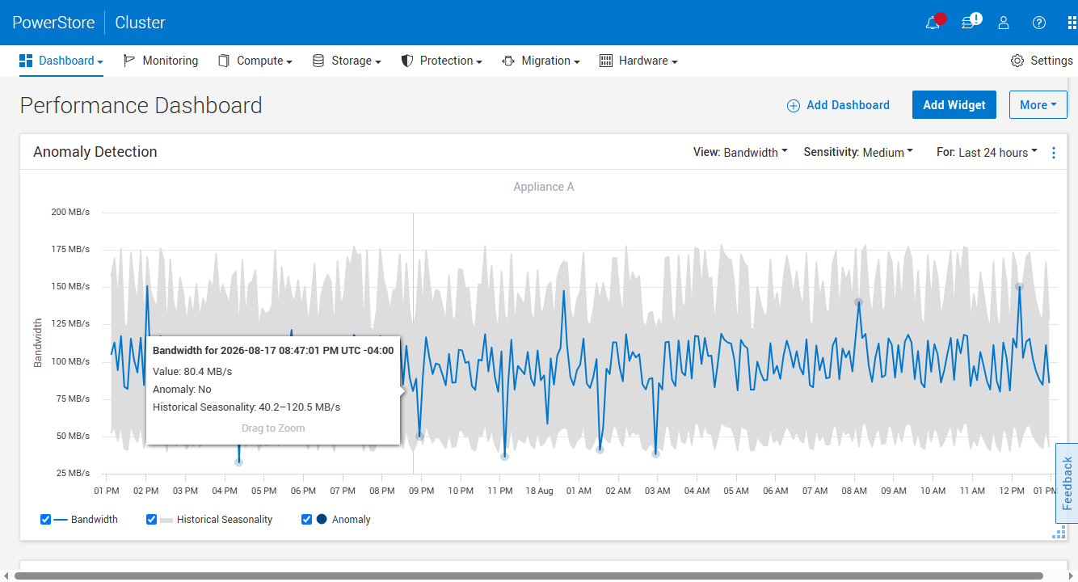This screenshot has height=582, width=1078.
Task: Click the PowerStore logo text
Action: click(53, 23)
